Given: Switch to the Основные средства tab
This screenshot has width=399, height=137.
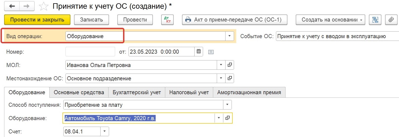Looking at the screenshot, I should tap(79, 92).
